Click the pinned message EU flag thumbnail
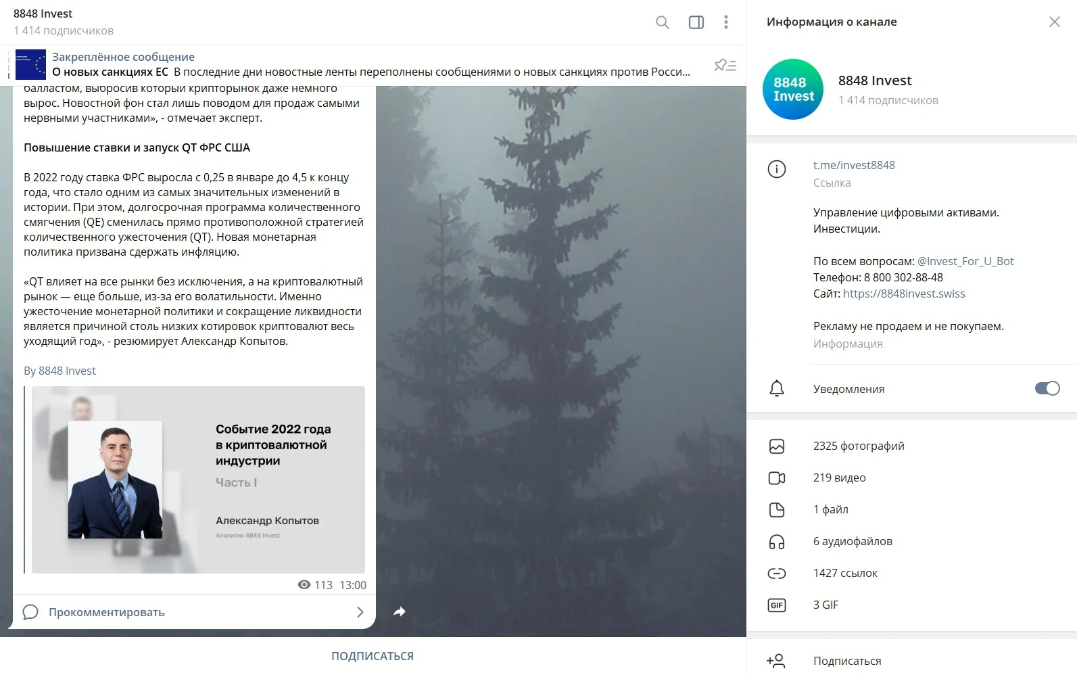 [30, 65]
